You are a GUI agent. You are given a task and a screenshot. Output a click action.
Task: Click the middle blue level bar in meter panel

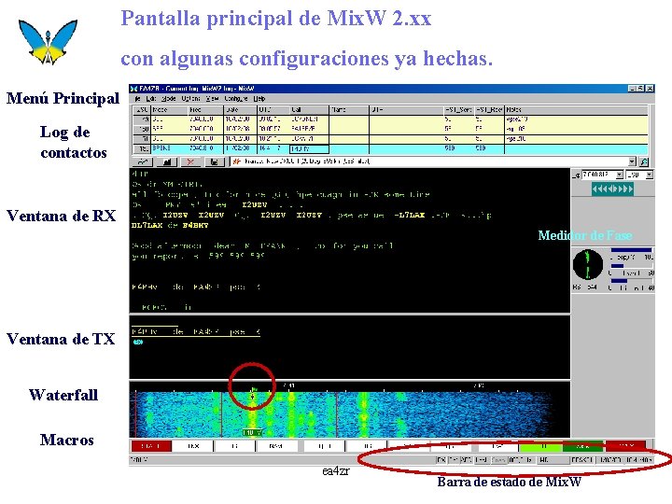tap(617, 266)
